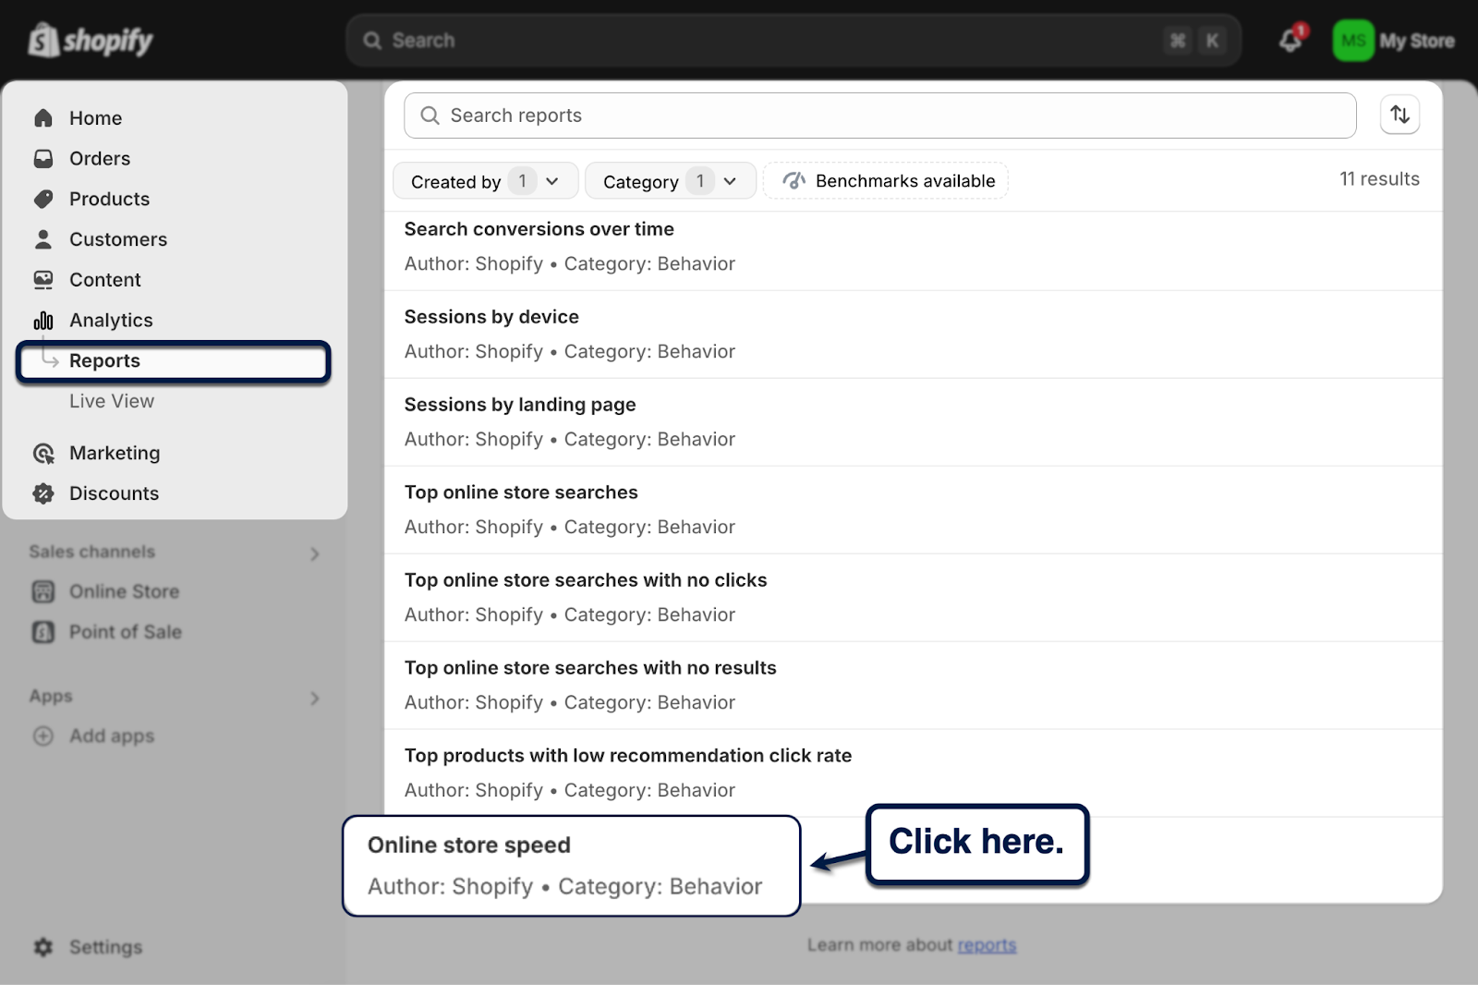
Task: Click Online Store sales channel
Action: point(125,591)
